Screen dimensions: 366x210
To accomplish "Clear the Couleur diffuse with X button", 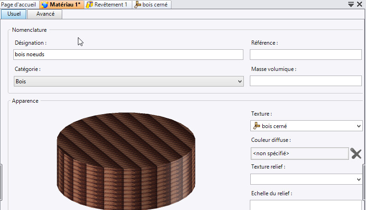I will coord(356,154).
